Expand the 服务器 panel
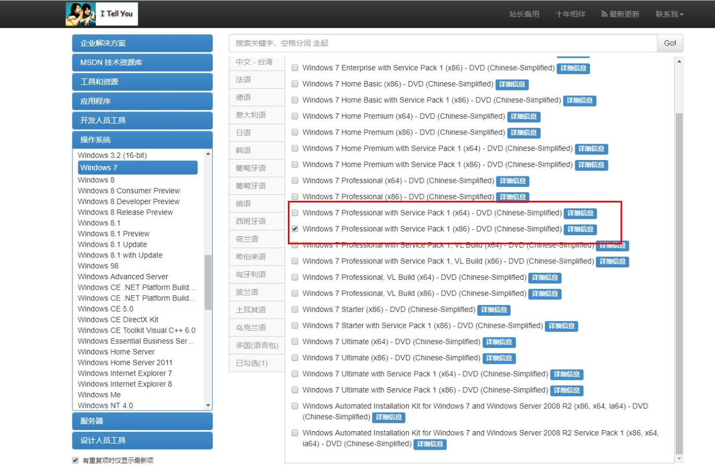Viewport: 715px width, 472px height. pos(143,421)
